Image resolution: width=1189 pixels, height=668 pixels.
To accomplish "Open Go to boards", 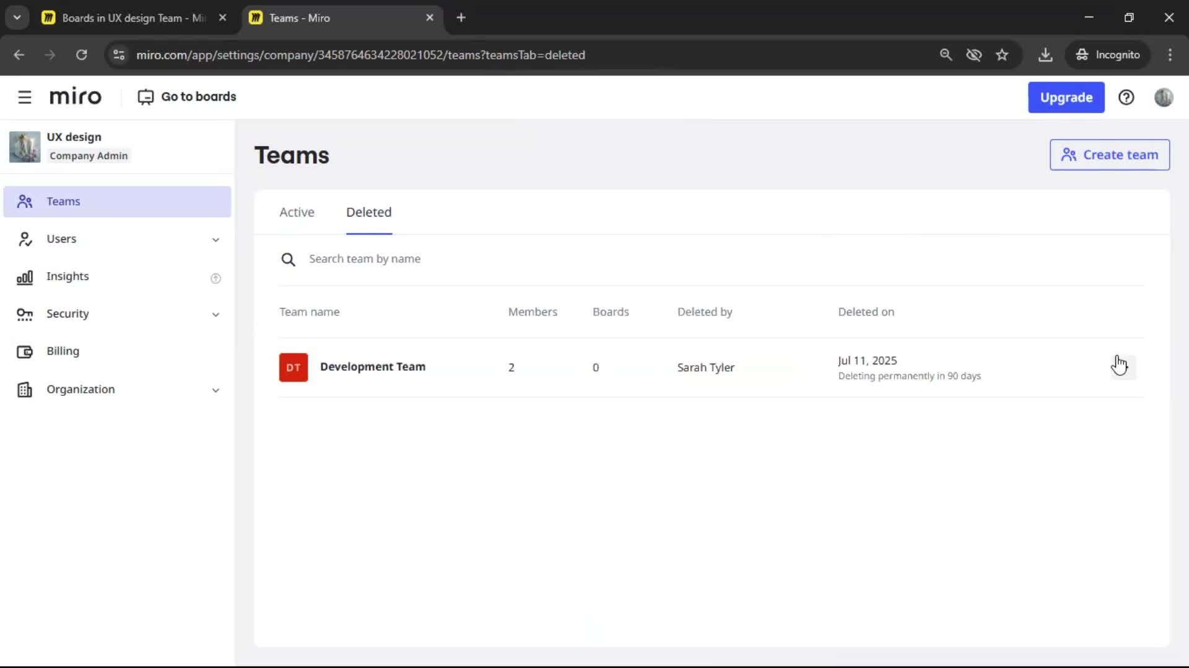I will click(x=186, y=97).
